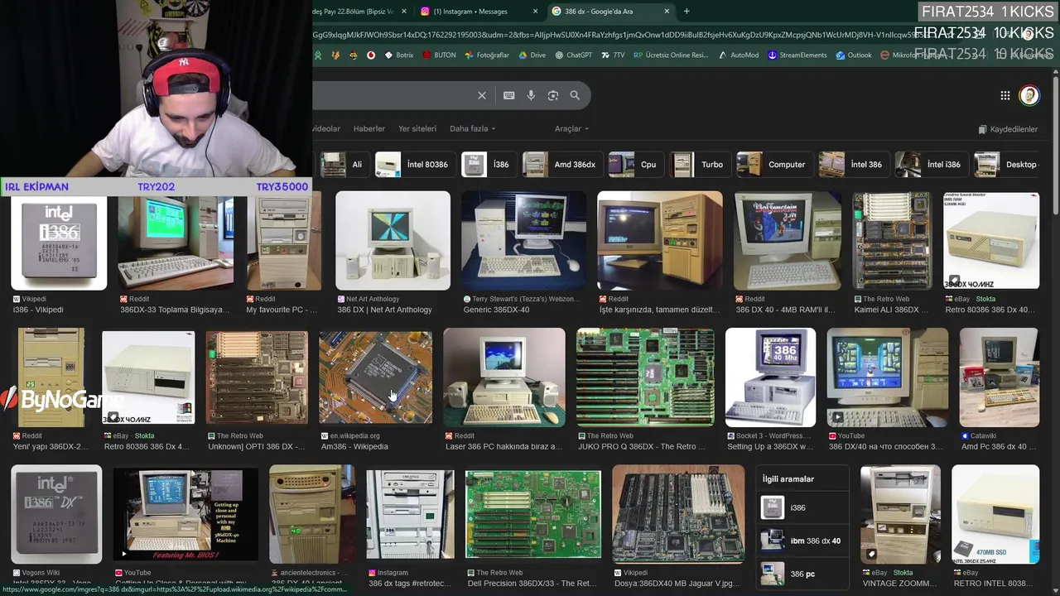Screen dimensions: 1060x596
Task: Open the Am386 Wikipedia chip image
Action: (375, 377)
